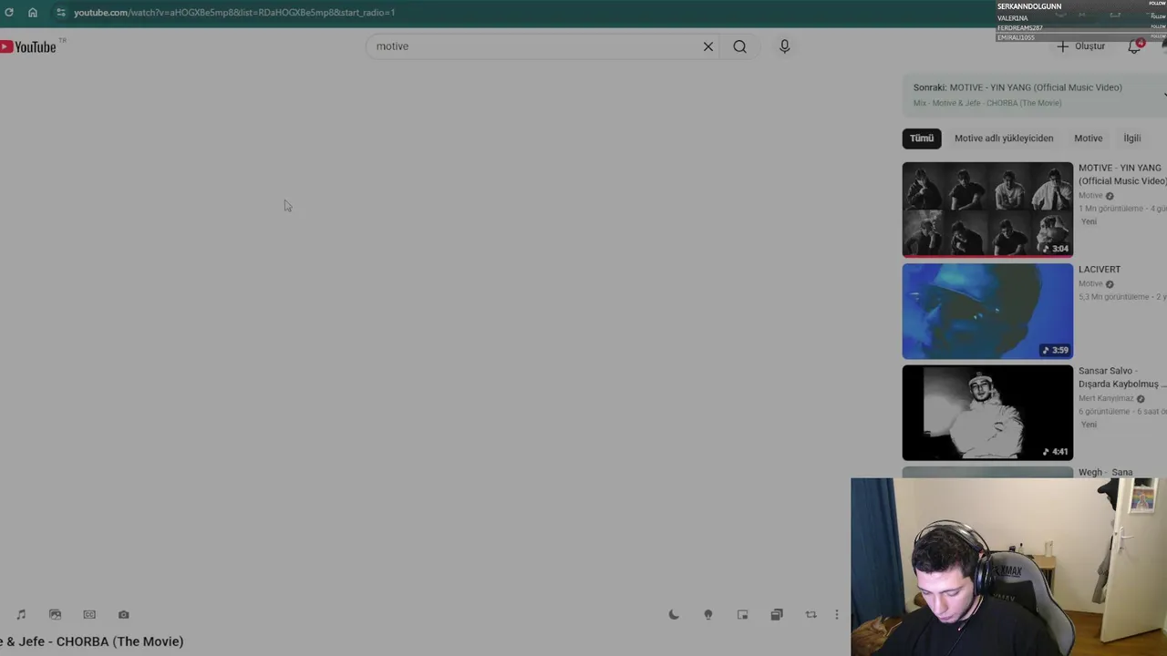The height and width of the screenshot is (656, 1167).
Task: Open the notifications bell
Action: click(x=1134, y=46)
